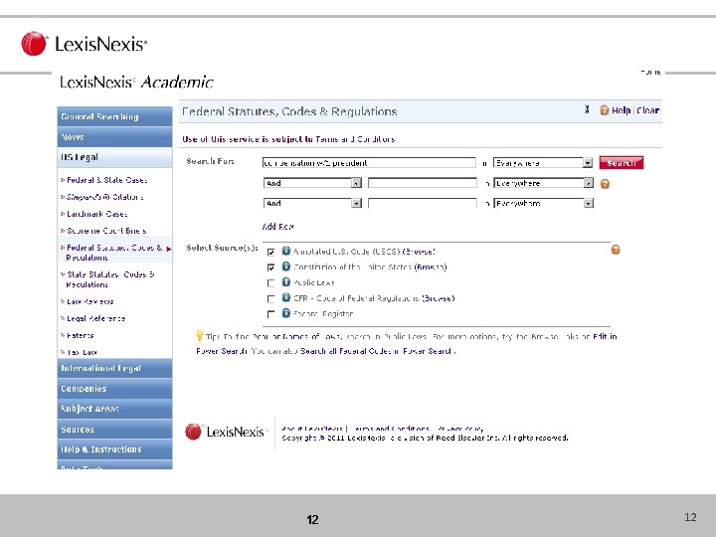
Task: Click the Help icon in the header bar
Action: point(605,110)
